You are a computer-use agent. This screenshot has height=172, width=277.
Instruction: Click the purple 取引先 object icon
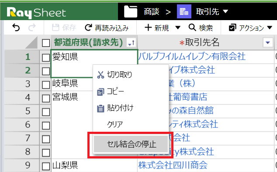click(x=184, y=11)
